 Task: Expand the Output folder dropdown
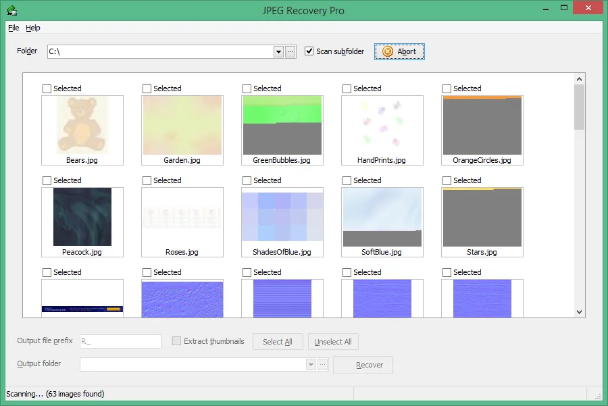[x=311, y=365]
